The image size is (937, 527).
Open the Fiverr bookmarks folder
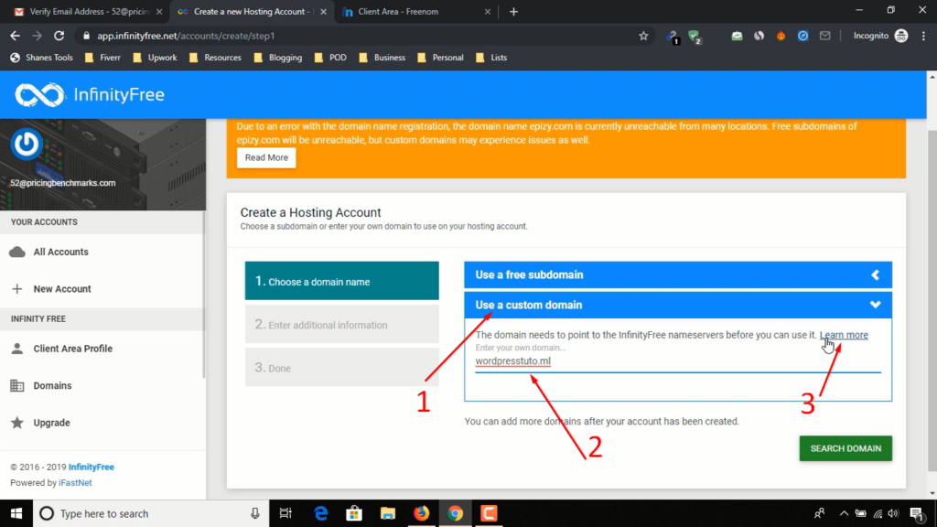pos(102,58)
